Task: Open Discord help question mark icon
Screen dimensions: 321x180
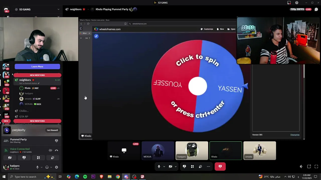Action: pyautogui.click(x=297, y=3)
